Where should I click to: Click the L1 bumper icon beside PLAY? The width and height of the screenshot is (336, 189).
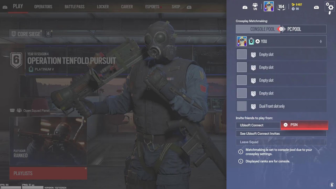click(5, 7)
